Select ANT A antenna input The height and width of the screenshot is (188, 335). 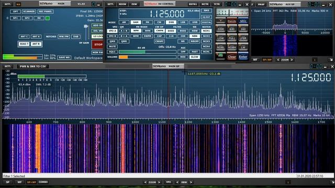coord(36,37)
